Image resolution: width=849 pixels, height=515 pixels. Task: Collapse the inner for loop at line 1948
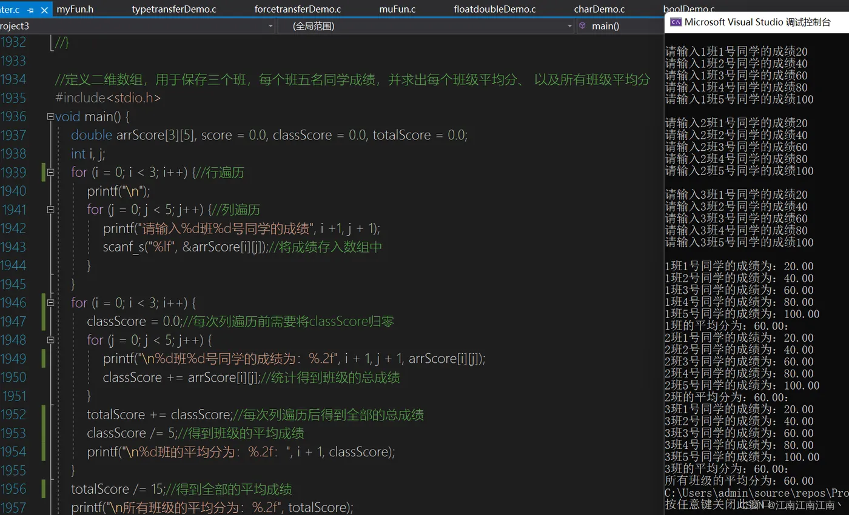[x=50, y=340]
